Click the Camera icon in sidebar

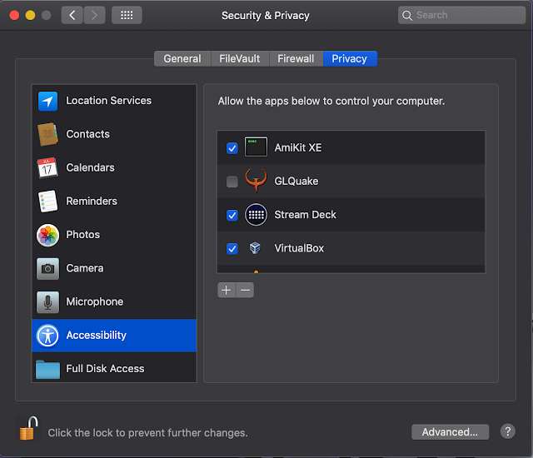click(47, 268)
